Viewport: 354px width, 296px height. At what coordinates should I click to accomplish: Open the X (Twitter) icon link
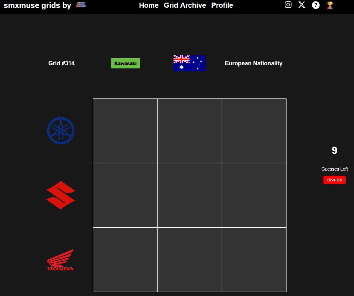click(301, 5)
